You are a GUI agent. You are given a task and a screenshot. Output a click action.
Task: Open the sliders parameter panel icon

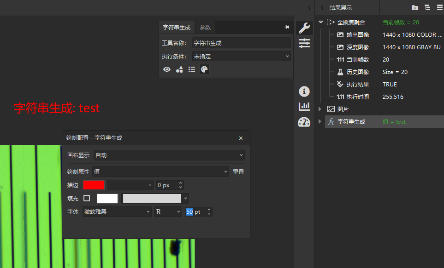304,43
